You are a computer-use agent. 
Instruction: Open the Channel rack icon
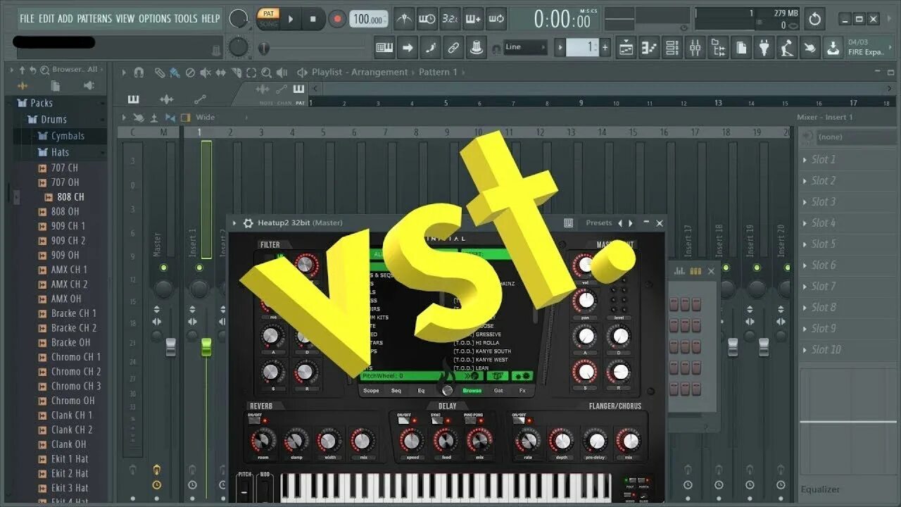point(672,48)
